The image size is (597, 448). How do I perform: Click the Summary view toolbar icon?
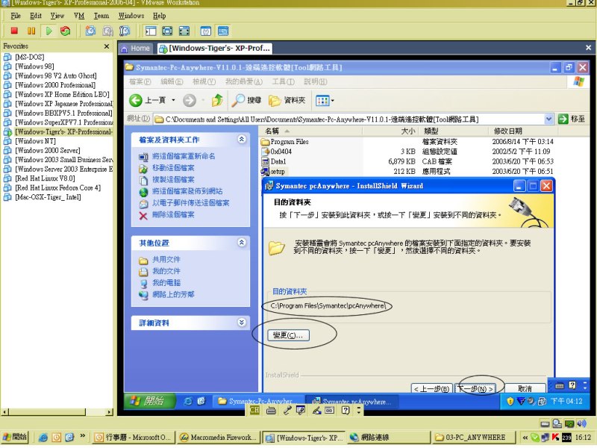click(x=206, y=31)
